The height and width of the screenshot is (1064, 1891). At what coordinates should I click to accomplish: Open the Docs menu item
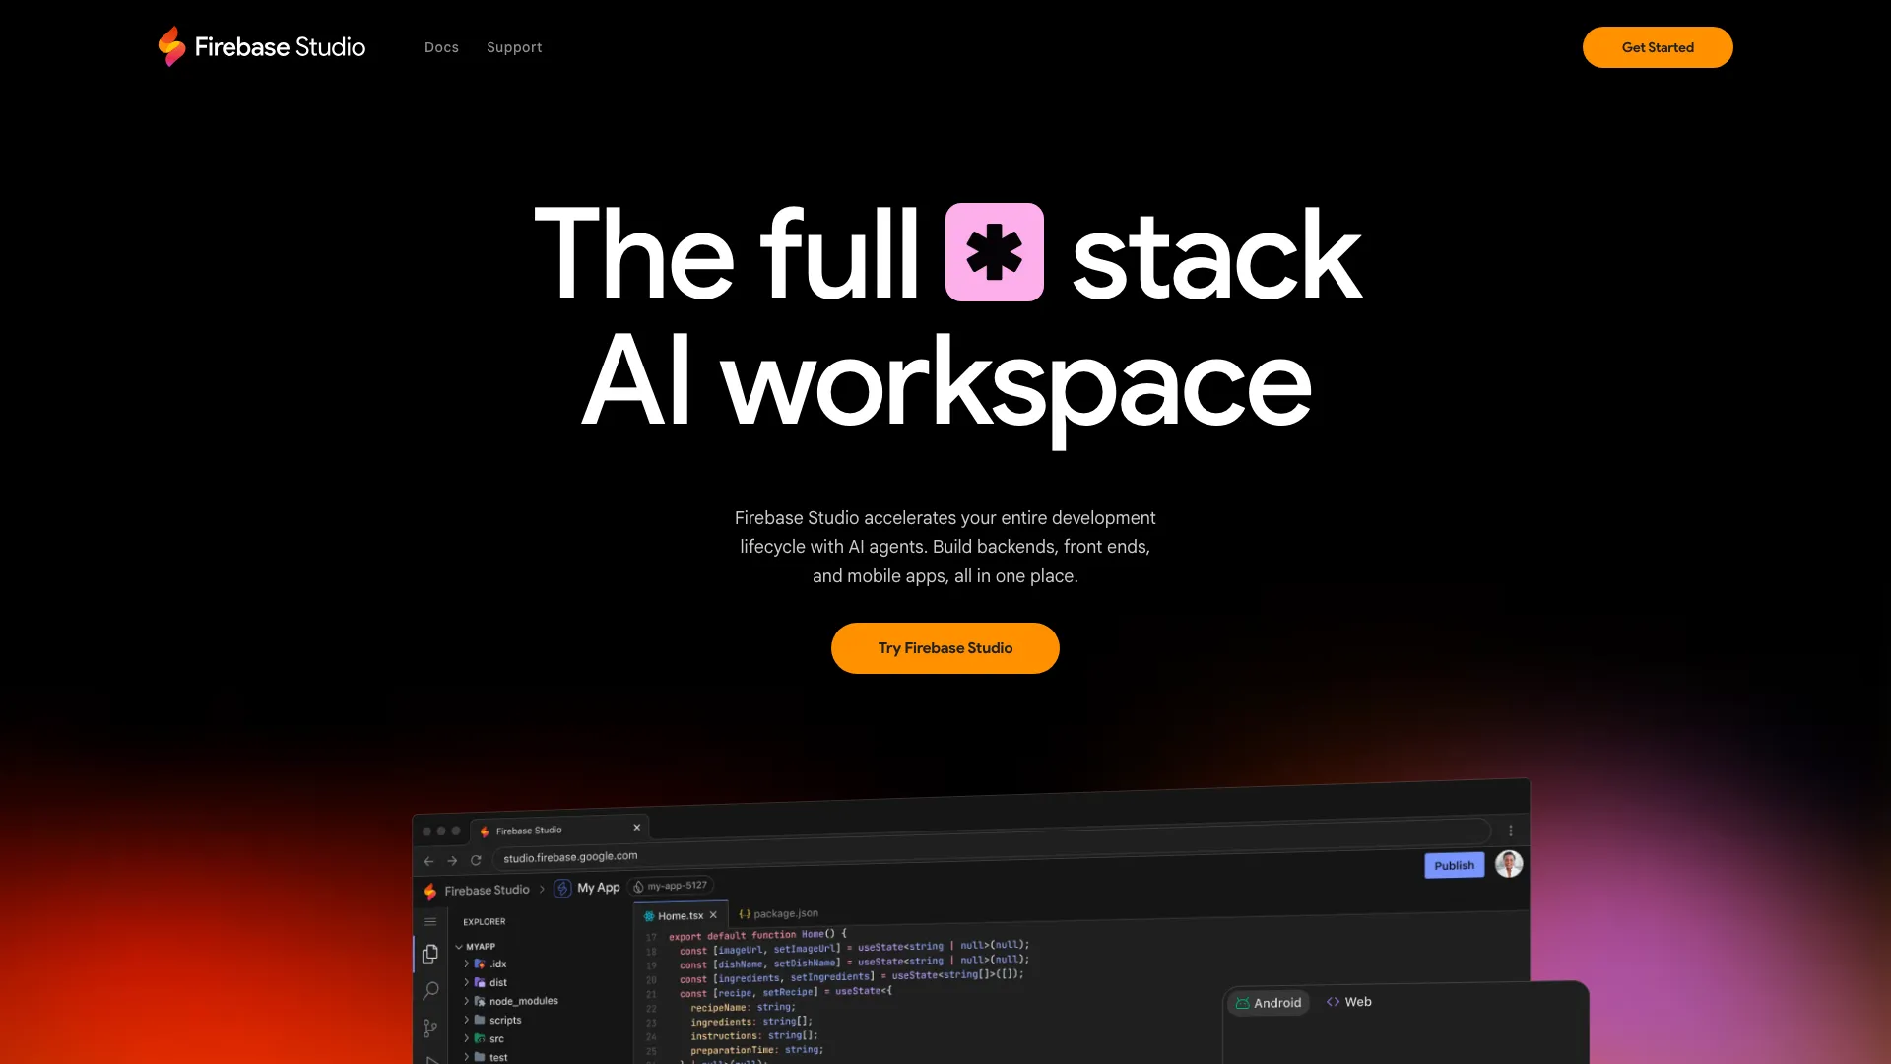(441, 46)
